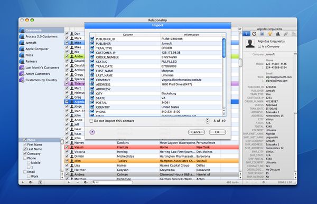Select the Vassili Frantzis contact row
317x204 pixels.
(152, 147)
